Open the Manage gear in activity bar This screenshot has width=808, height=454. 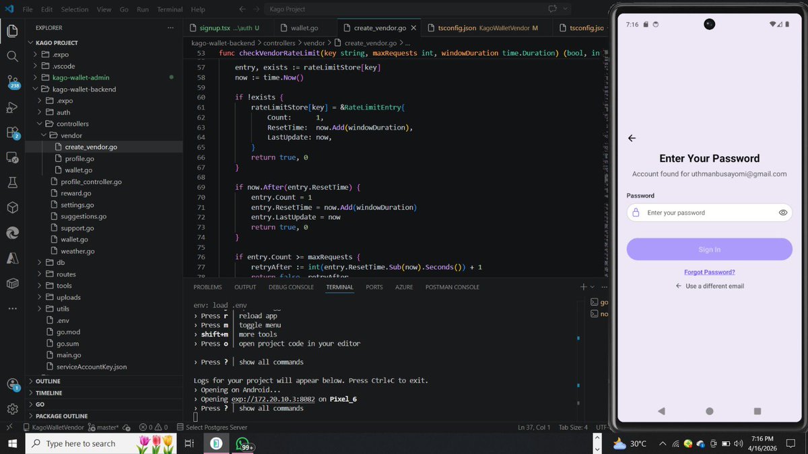click(x=12, y=409)
